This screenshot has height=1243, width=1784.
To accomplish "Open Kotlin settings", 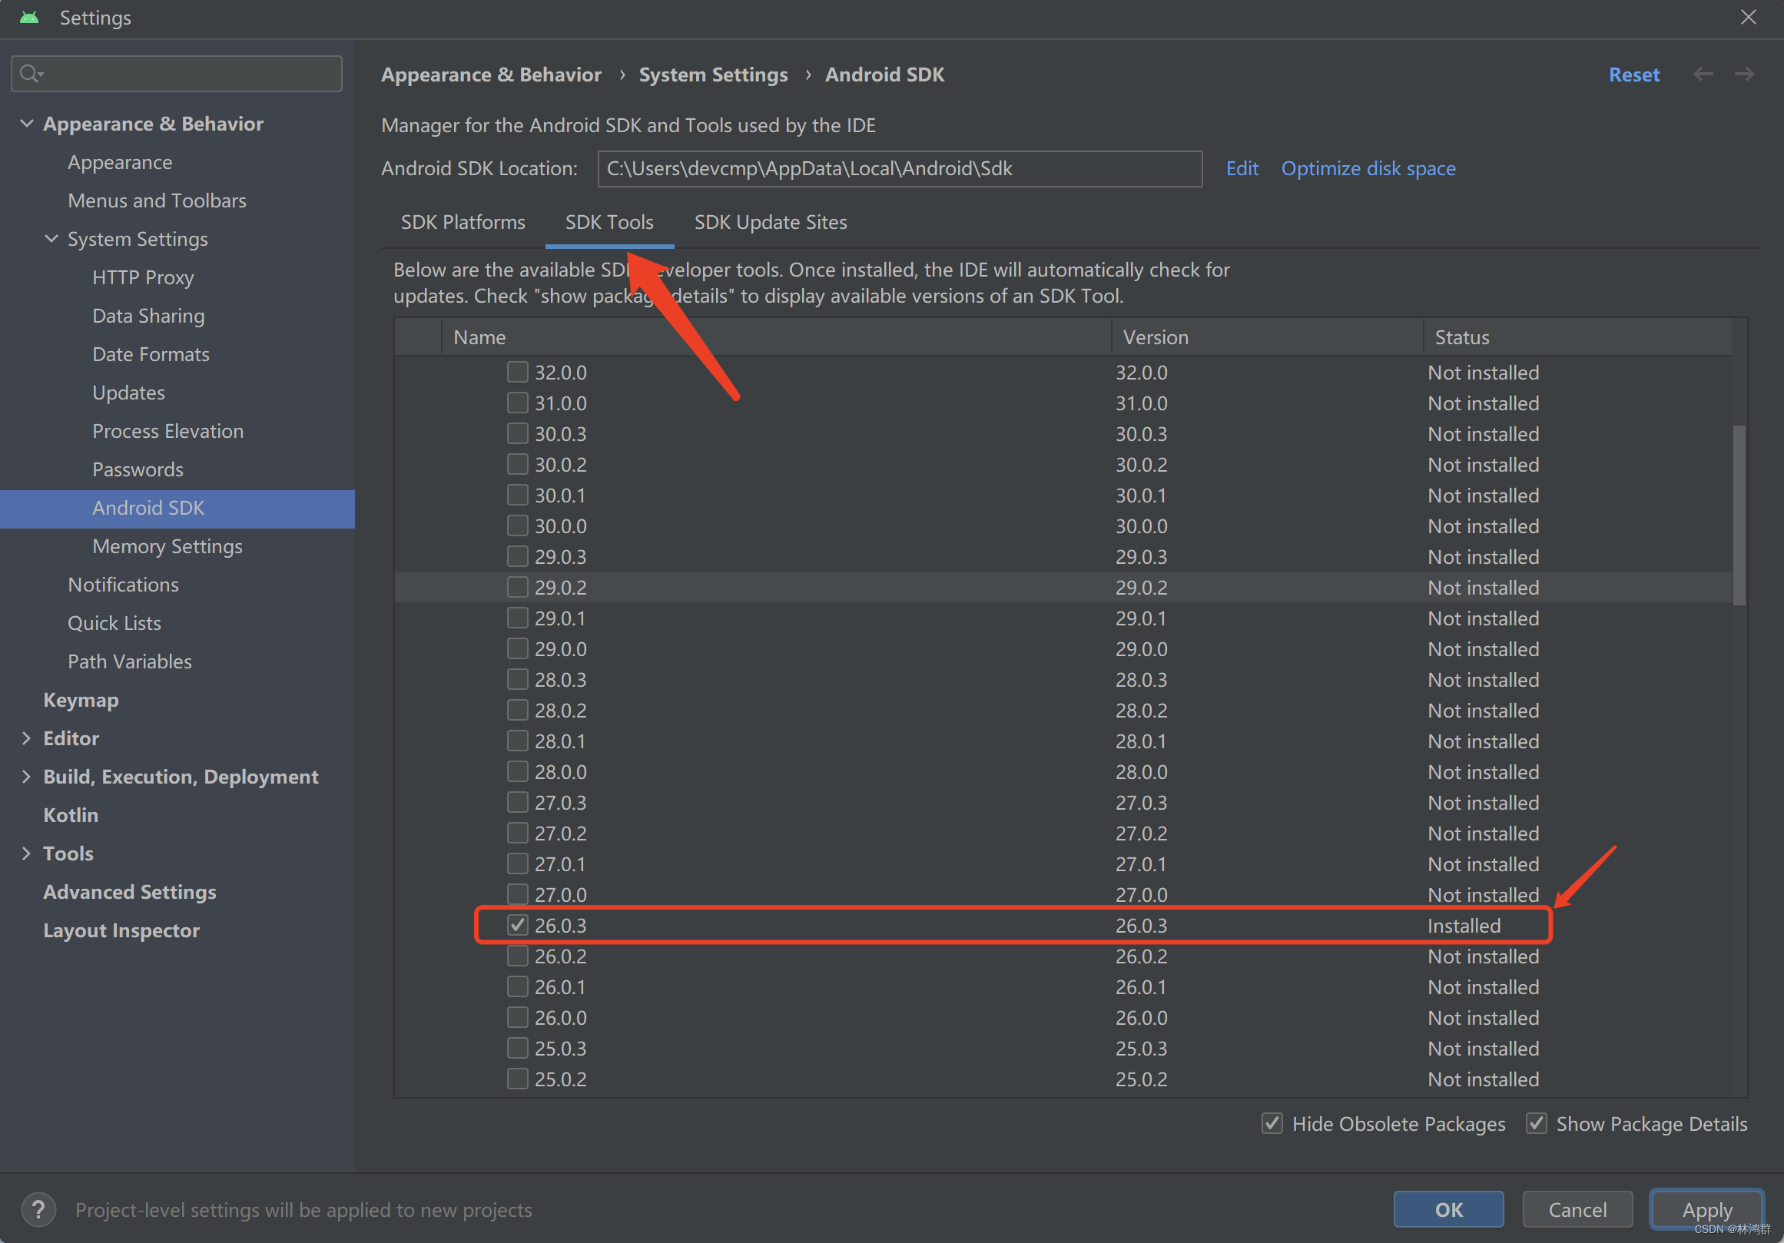I will click(x=71, y=815).
